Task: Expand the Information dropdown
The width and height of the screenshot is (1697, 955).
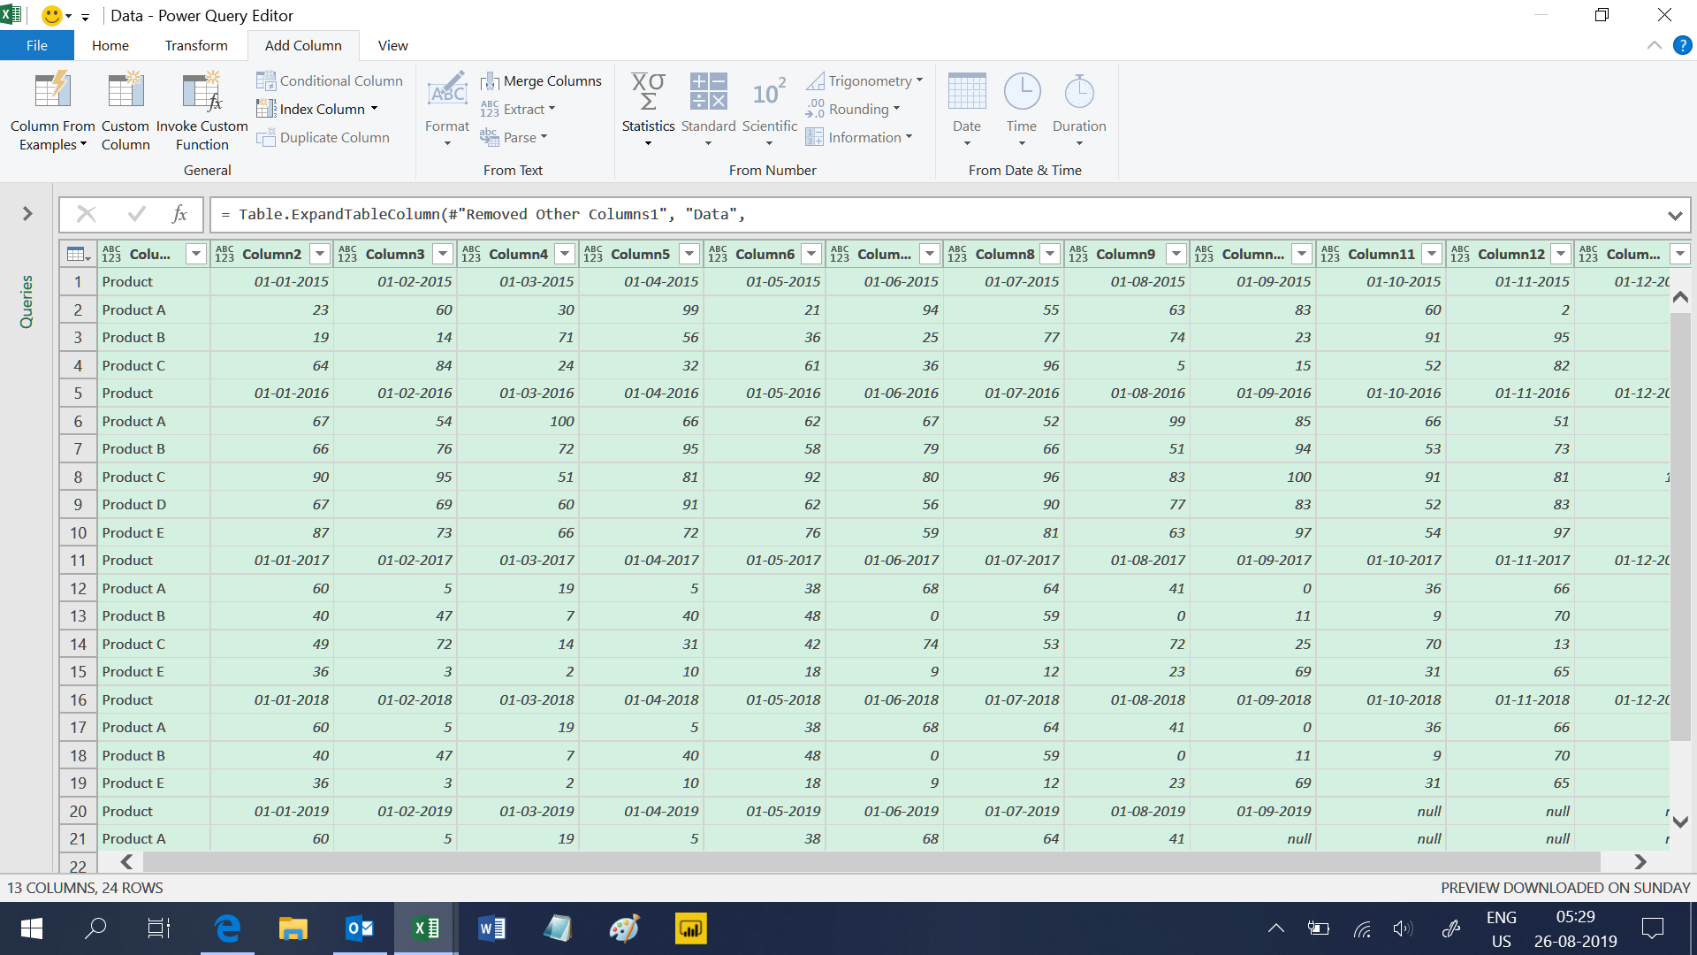Action: [x=909, y=137]
